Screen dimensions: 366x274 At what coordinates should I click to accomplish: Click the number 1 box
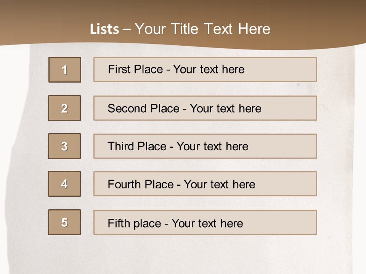[x=65, y=70]
